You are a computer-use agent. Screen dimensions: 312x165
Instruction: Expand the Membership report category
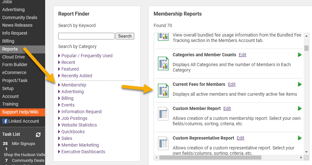(73, 85)
